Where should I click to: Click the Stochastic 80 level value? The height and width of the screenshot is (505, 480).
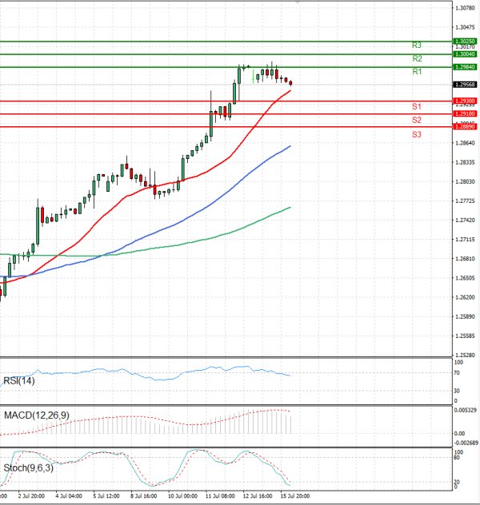coord(457,457)
